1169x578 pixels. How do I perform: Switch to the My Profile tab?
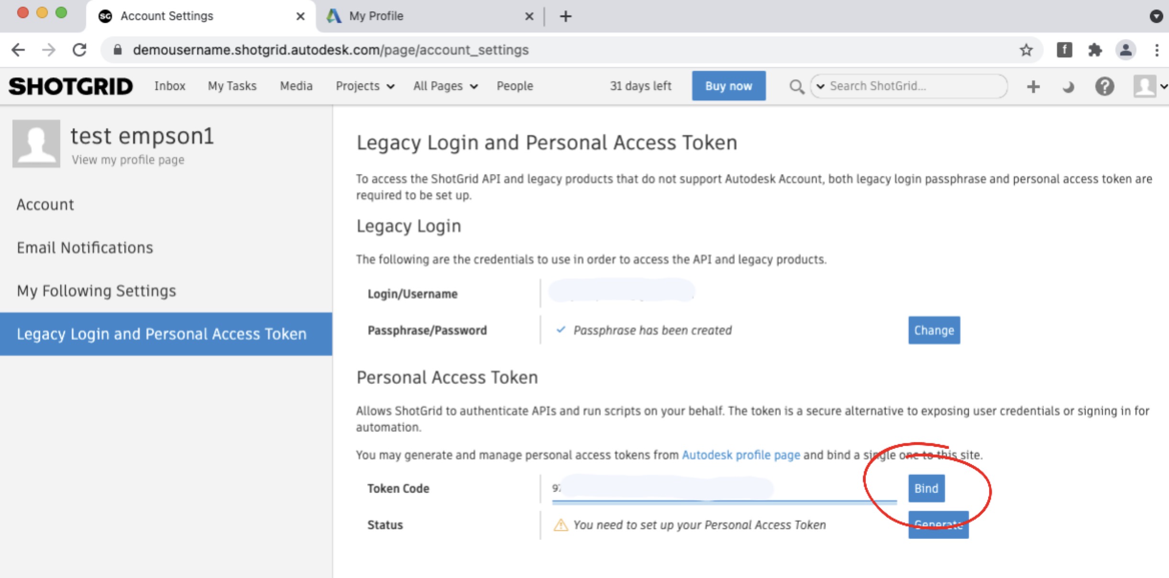[376, 16]
